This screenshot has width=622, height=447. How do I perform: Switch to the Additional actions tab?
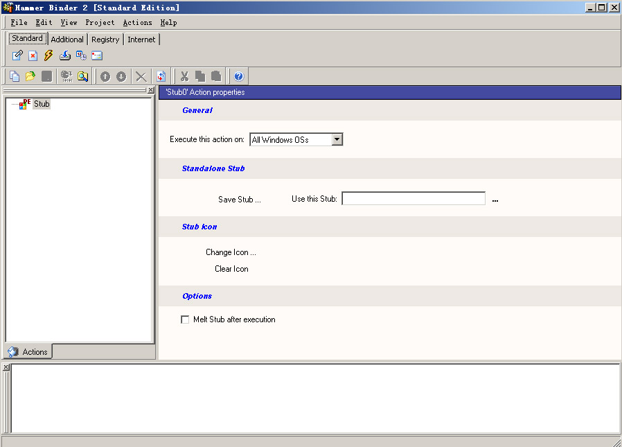67,40
